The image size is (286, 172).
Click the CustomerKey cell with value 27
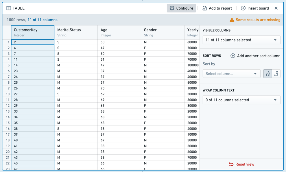click(x=33, y=94)
